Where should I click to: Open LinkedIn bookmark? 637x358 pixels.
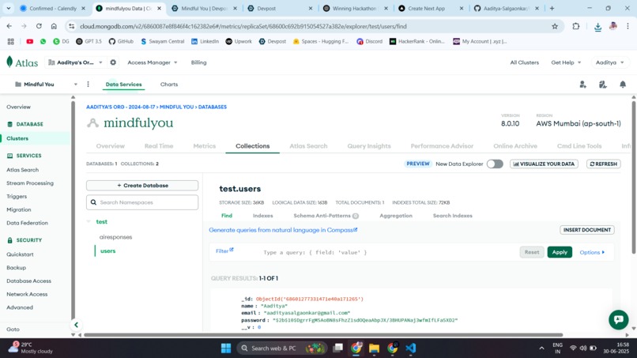(205, 41)
